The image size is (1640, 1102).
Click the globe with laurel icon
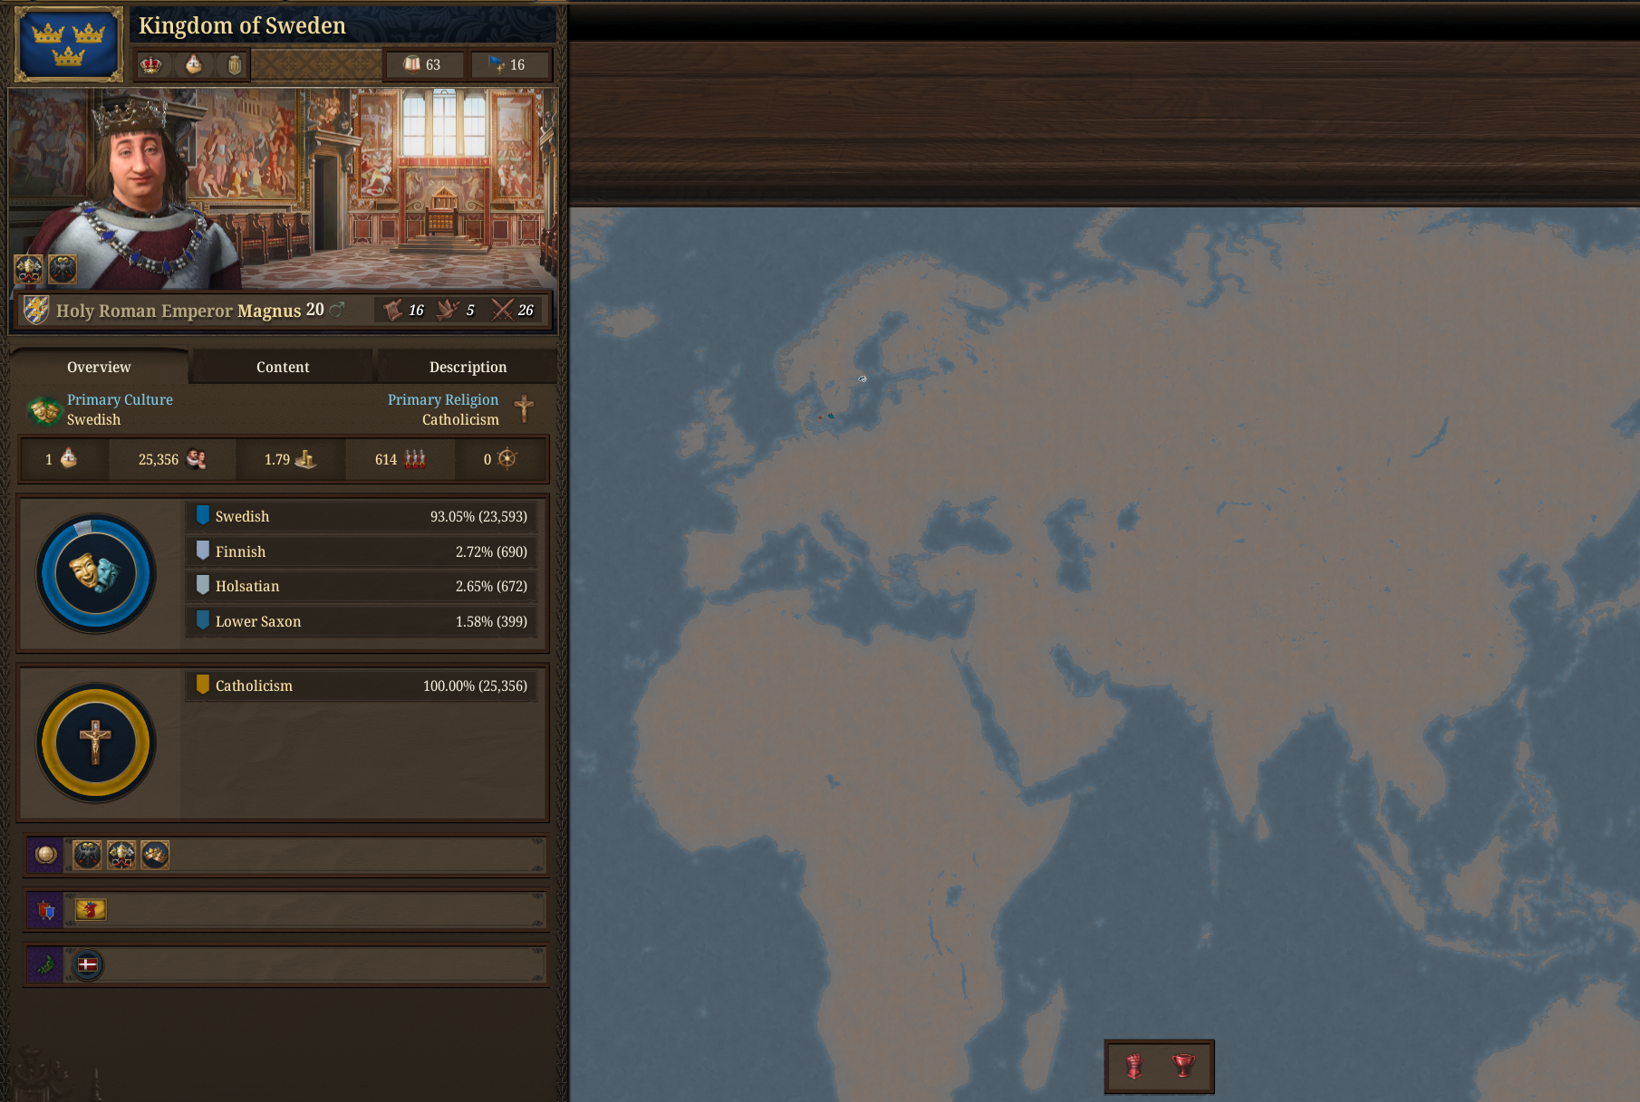pyautogui.click(x=45, y=854)
